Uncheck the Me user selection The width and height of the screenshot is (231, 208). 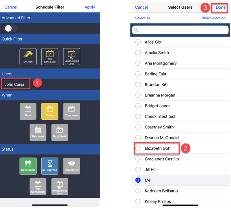(x=138, y=180)
